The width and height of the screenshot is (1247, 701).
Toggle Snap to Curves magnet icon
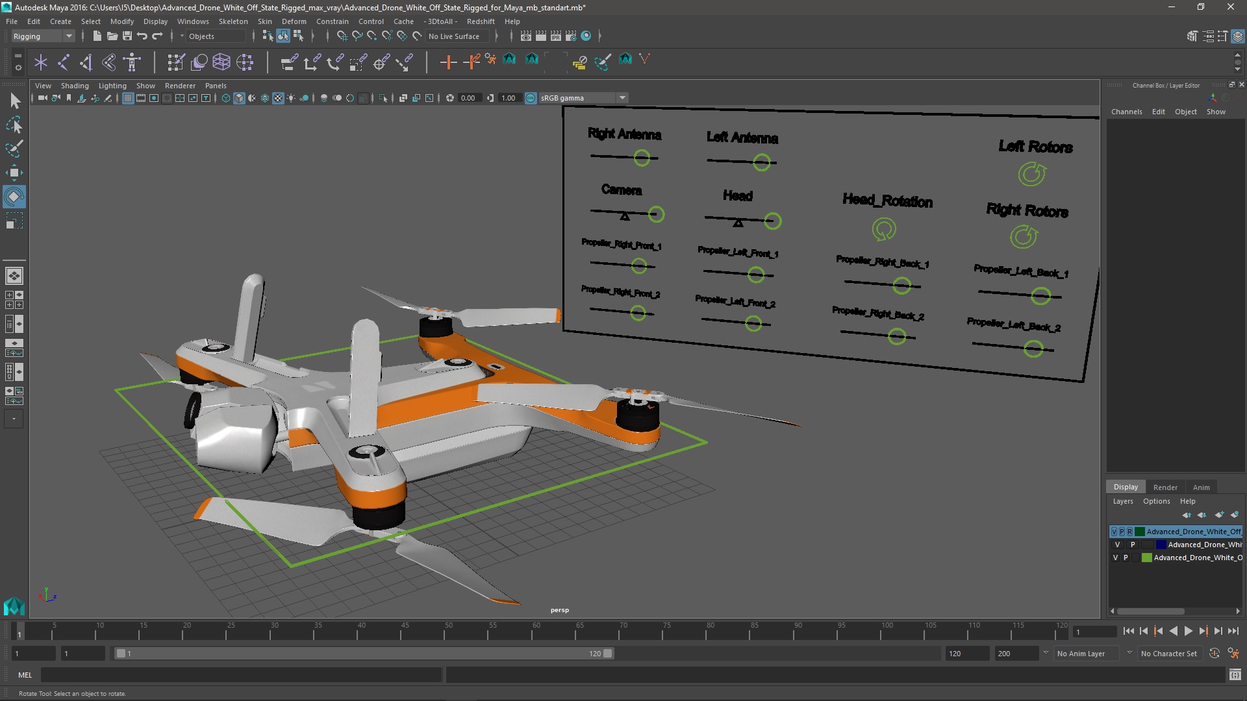(357, 36)
